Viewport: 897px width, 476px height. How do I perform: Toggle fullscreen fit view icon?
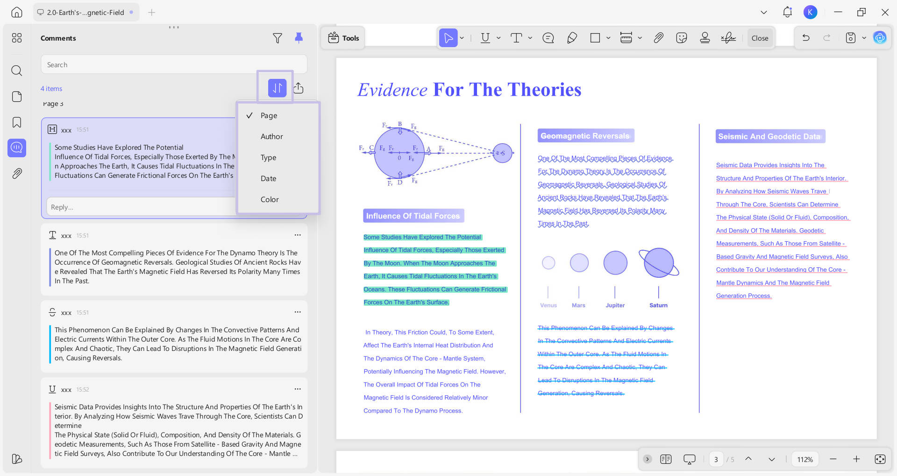[x=880, y=459]
